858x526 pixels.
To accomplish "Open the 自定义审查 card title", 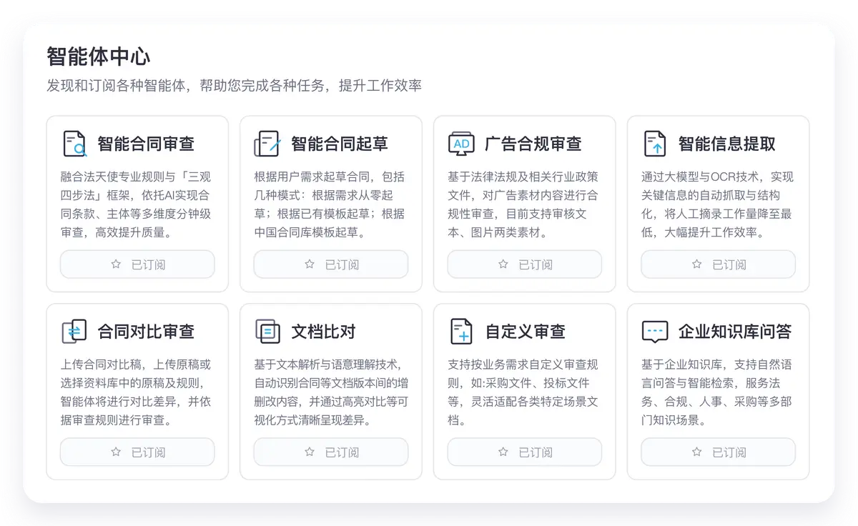I will pyautogui.click(x=526, y=332).
